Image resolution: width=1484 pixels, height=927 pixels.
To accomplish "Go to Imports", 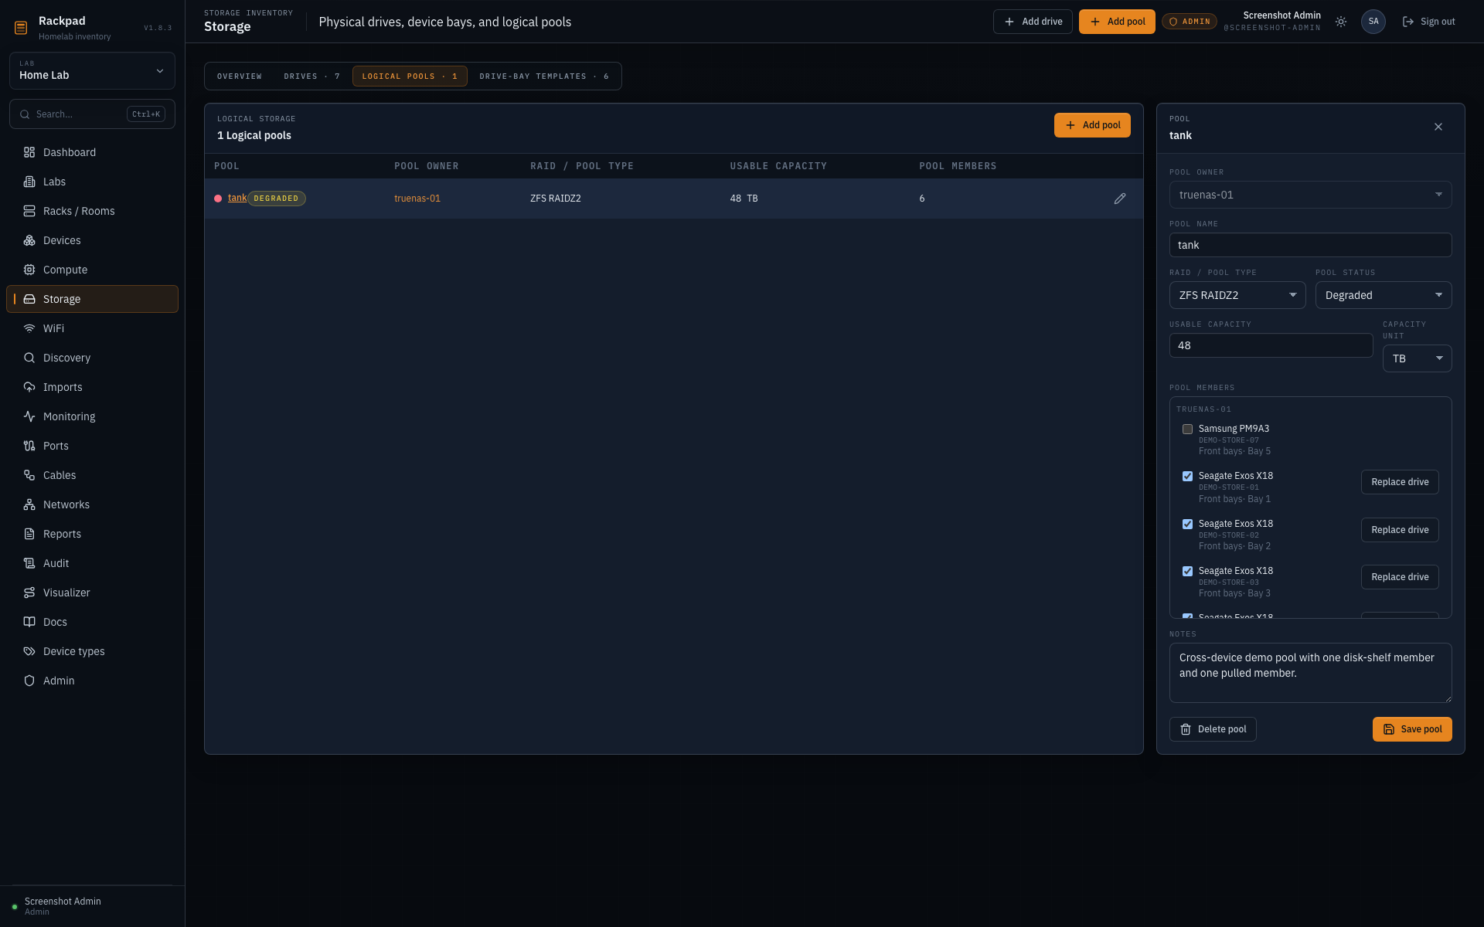I will tap(92, 387).
